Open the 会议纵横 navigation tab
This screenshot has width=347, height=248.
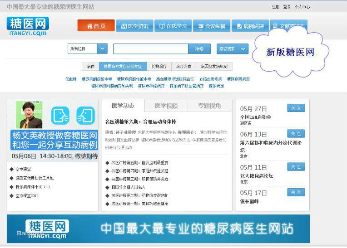click(212, 26)
